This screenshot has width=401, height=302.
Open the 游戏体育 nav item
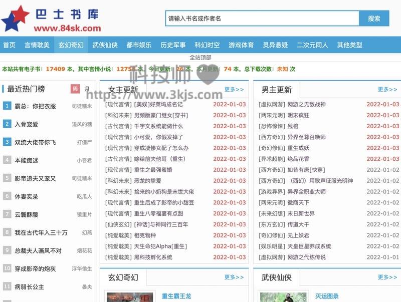(241, 45)
